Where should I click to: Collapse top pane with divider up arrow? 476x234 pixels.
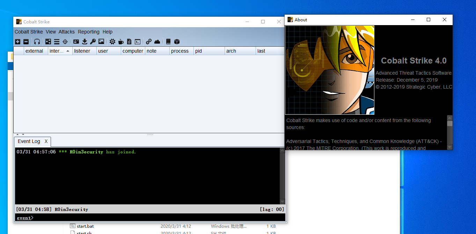pos(18,134)
